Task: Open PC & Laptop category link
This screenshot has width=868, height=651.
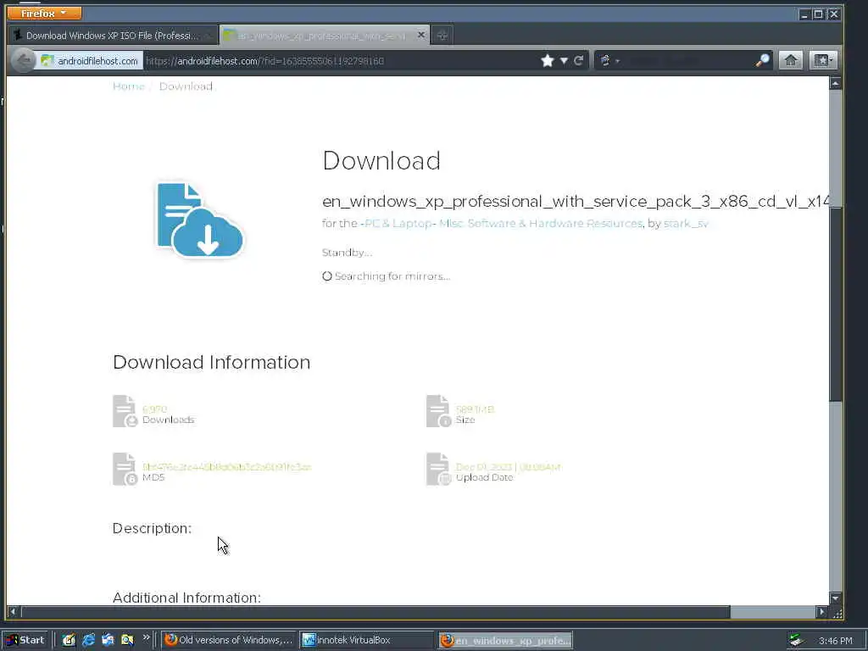Action: [x=398, y=224]
